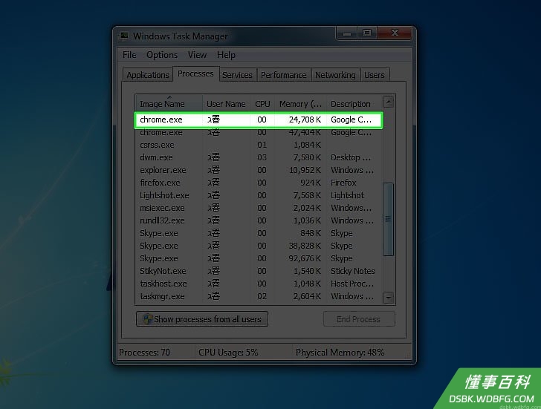Screen dimensions: 541x409
Task: Select the firefox.exe process
Action: point(259,183)
